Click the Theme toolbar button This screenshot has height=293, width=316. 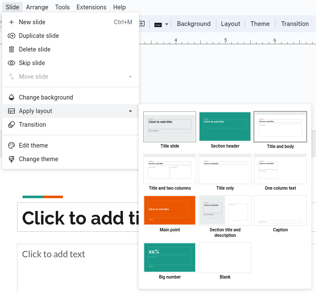[260, 24]
